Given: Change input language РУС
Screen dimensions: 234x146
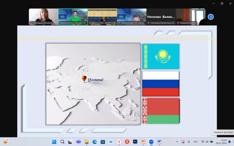Looking at the screenshot, I should (196, 142).
